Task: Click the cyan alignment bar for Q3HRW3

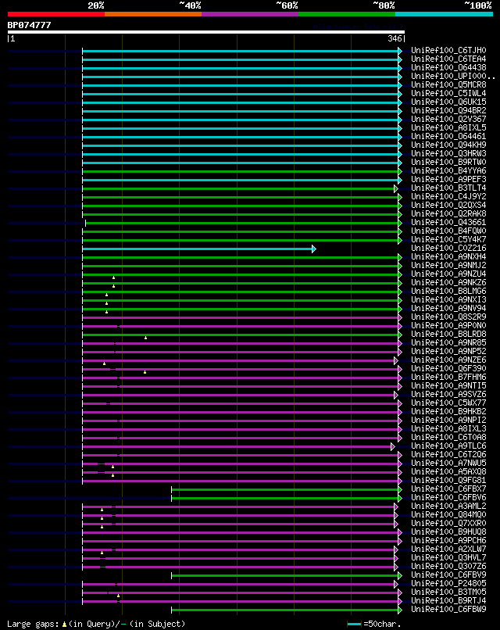Action: coord(240,154)
